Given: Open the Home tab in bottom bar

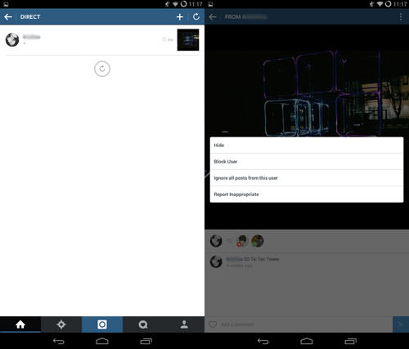Looking at the screenshot, I should point(20,324).
